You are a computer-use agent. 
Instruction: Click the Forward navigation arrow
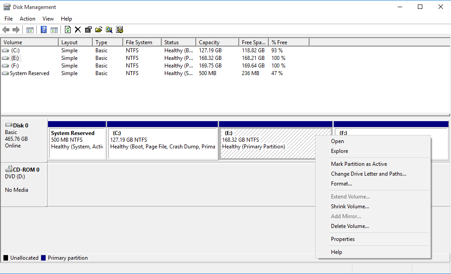pos(16,30)
